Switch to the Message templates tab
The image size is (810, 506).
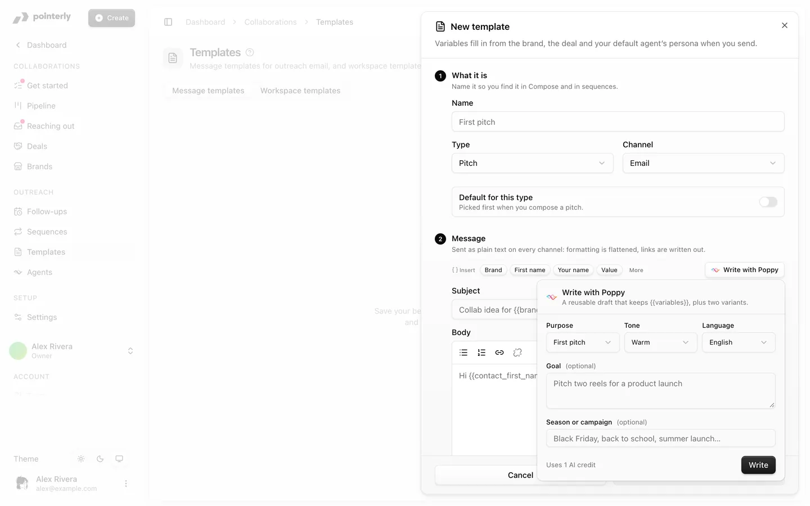point(208,91)
